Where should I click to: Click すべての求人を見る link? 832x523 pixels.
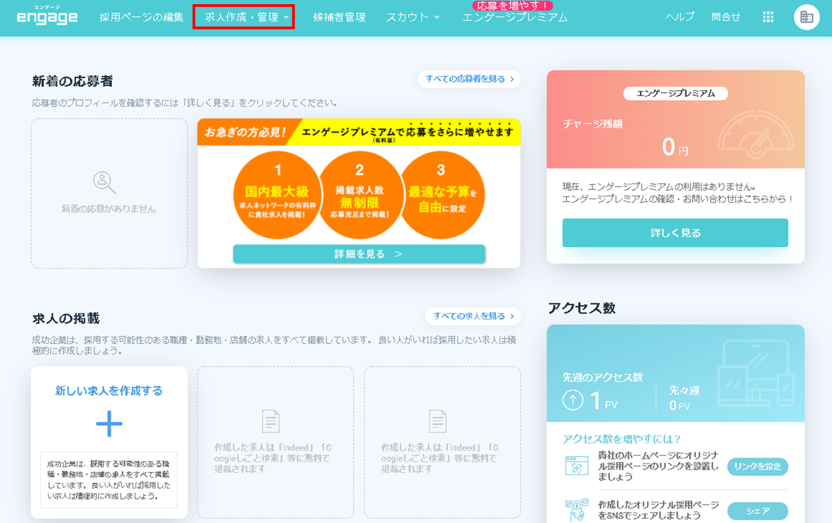pyautogui.click(x=473, y=316)
